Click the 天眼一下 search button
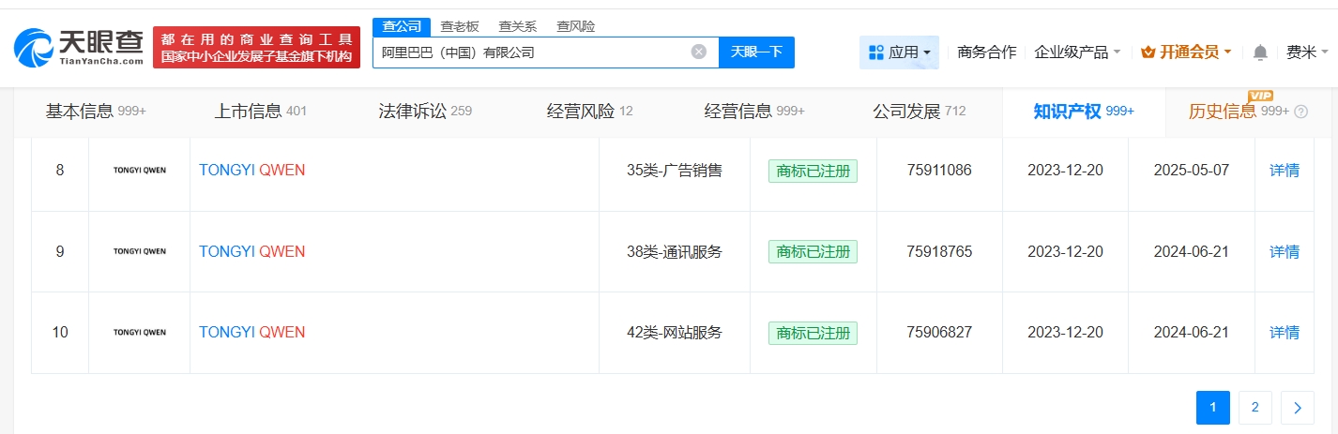The image size is (1338, 434). (x=756, y=52)
